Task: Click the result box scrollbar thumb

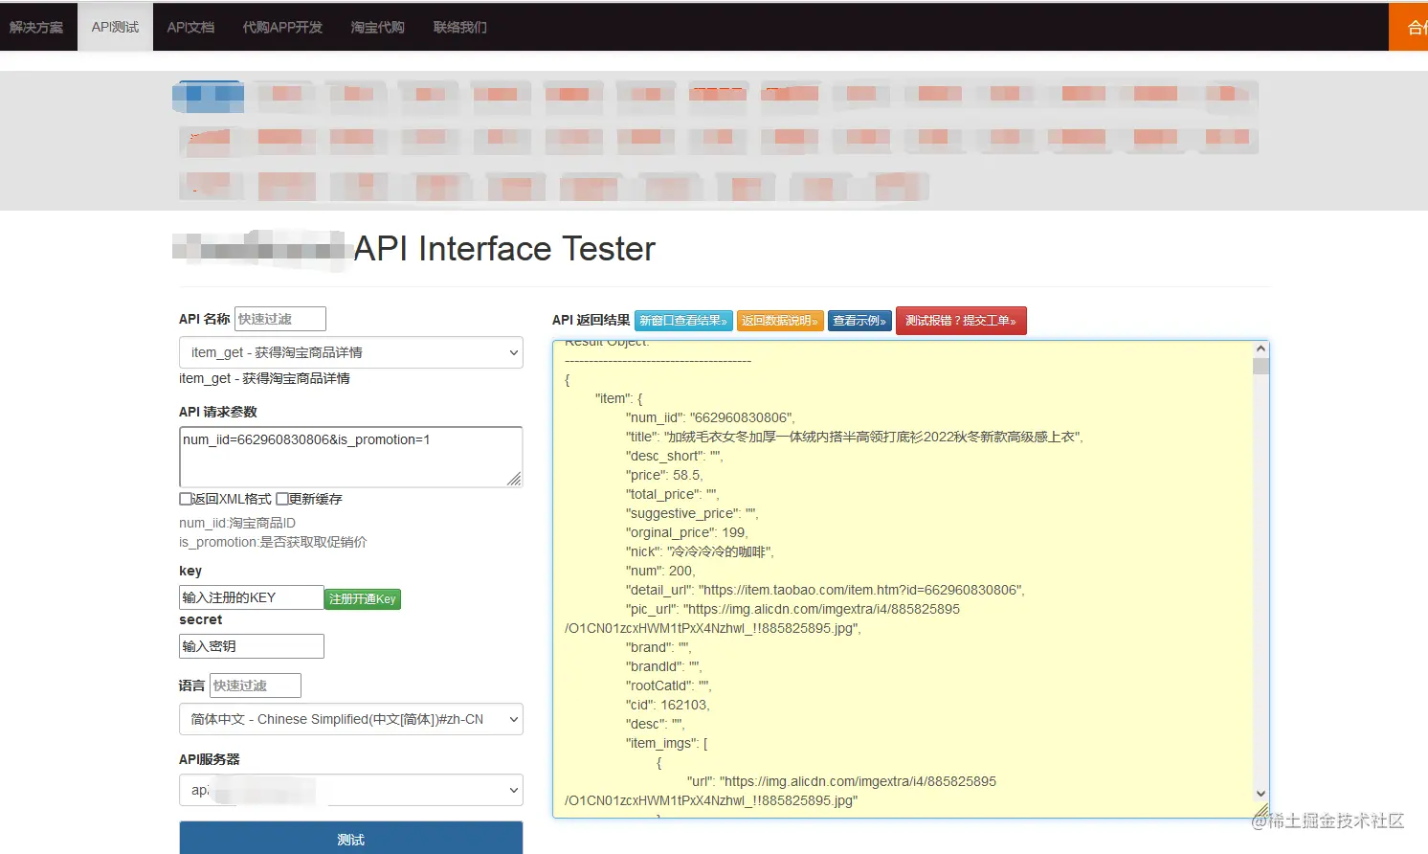Action: click(x=1261, y=366)
